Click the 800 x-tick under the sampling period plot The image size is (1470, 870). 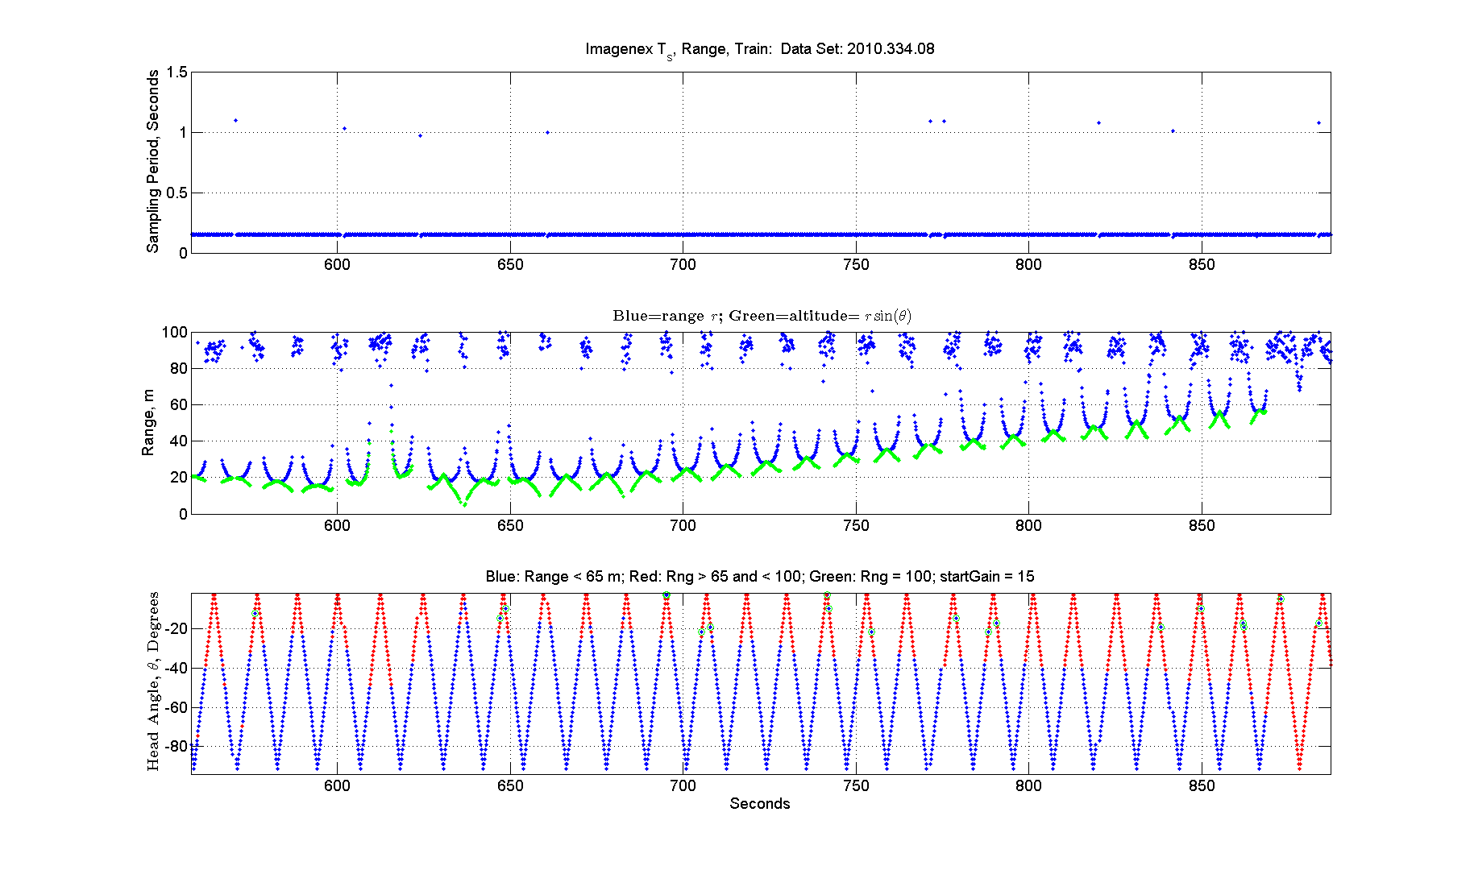point(1028,265)
